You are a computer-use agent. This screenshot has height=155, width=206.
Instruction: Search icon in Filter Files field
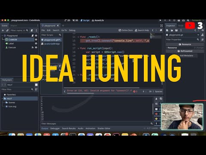pyautogui.click(x=32, y=89)
